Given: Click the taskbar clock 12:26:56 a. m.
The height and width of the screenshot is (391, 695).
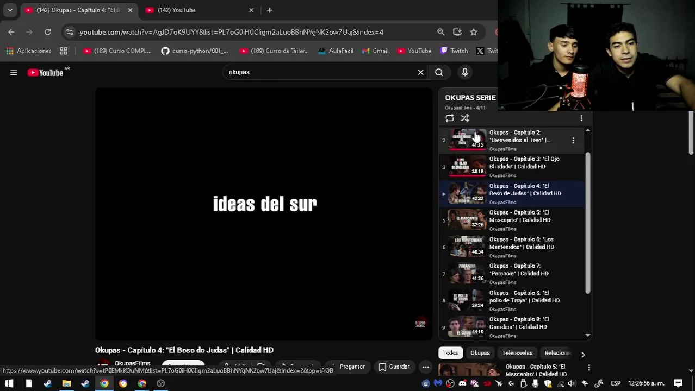Looking at the screenshot, I should (647, 383).
